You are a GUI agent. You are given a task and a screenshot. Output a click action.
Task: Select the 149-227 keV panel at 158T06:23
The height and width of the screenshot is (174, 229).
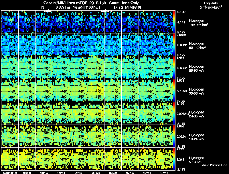10,22
